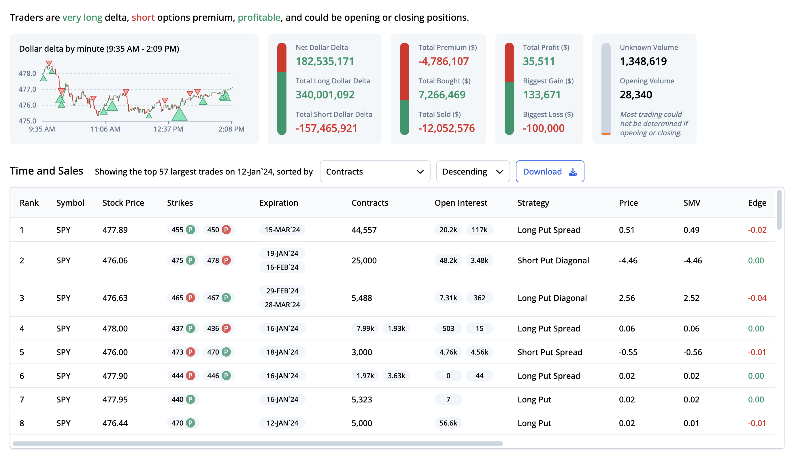The image size is (796, 461).
Task: Open the Contracts sort-by dropdown
Action: [x=375, y=171]
